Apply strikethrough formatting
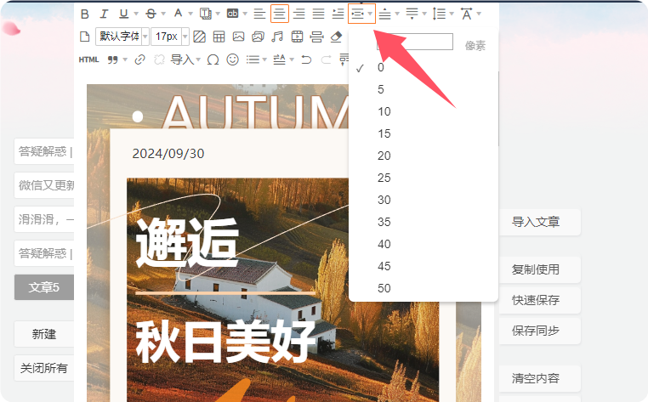The width and height of the screenshot is (648, 402). (x=151, y=14)
